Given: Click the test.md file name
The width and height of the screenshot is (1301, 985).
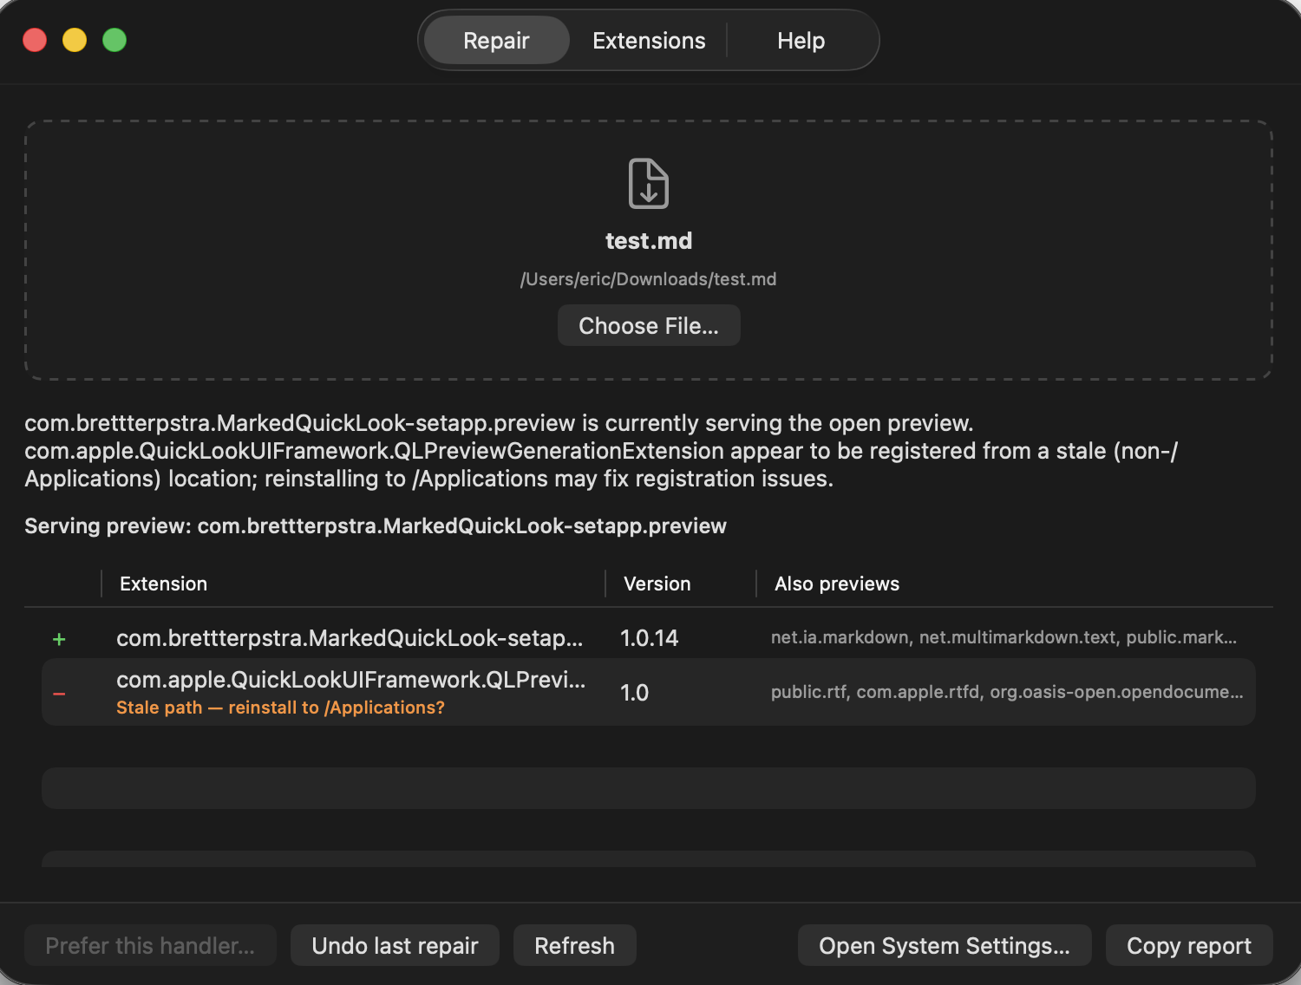Looking at the screenshot, I should tap(649, 240).
